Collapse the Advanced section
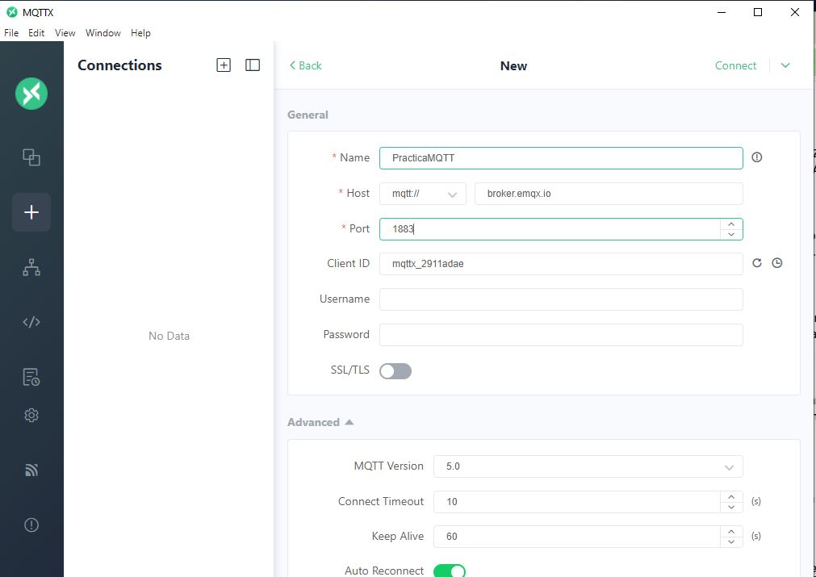816x577 pixels. click(x=320, y=422)
